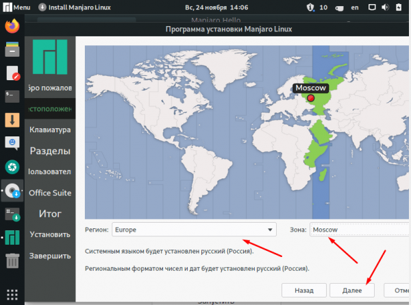Launch the terminal from the dock
The image size is (411, 305).
pos(12,97)
